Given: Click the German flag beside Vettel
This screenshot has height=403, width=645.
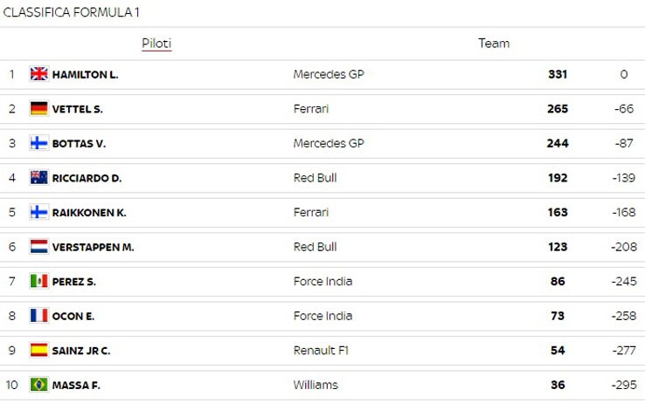Looking at the screenshot, I should tap(39, 109).
